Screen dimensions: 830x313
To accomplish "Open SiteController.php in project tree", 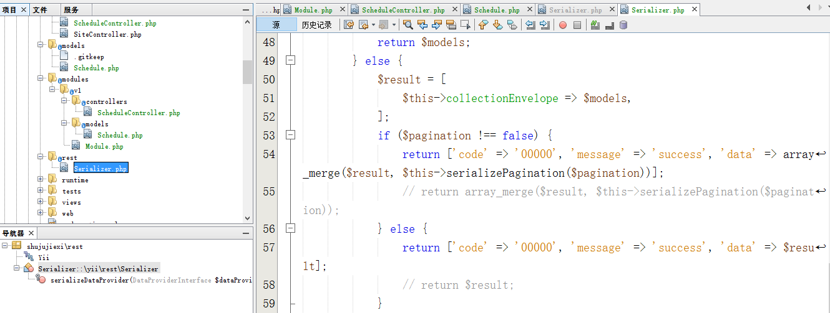I will click(x=107, y=34).
